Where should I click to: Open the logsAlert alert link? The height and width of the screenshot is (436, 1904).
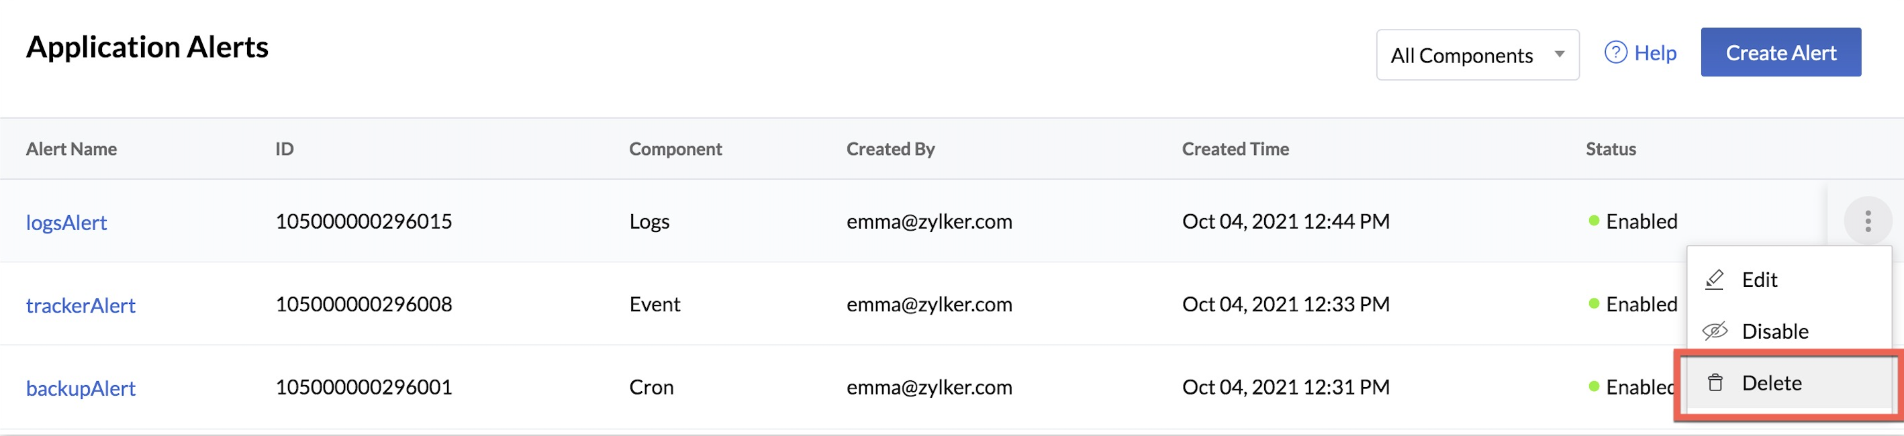(x=66, y=223)
